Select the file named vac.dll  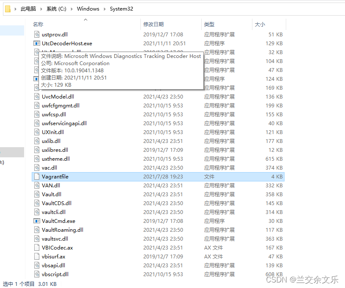49,167
